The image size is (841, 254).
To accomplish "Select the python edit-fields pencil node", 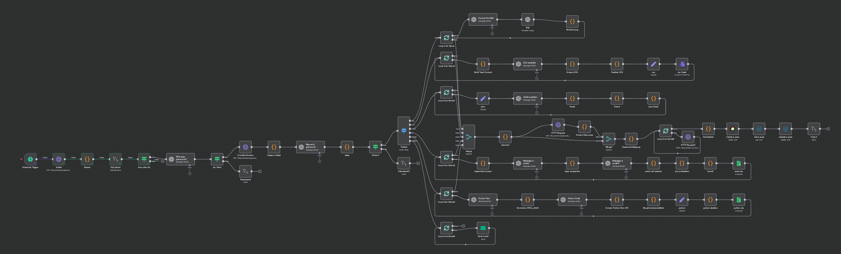I will tap(682, 200).
